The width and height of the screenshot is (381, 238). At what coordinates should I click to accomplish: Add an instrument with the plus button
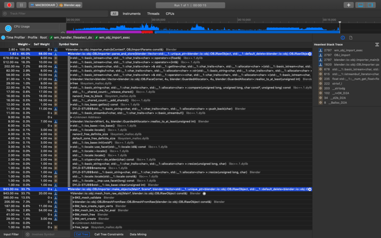tap(349, 5)
